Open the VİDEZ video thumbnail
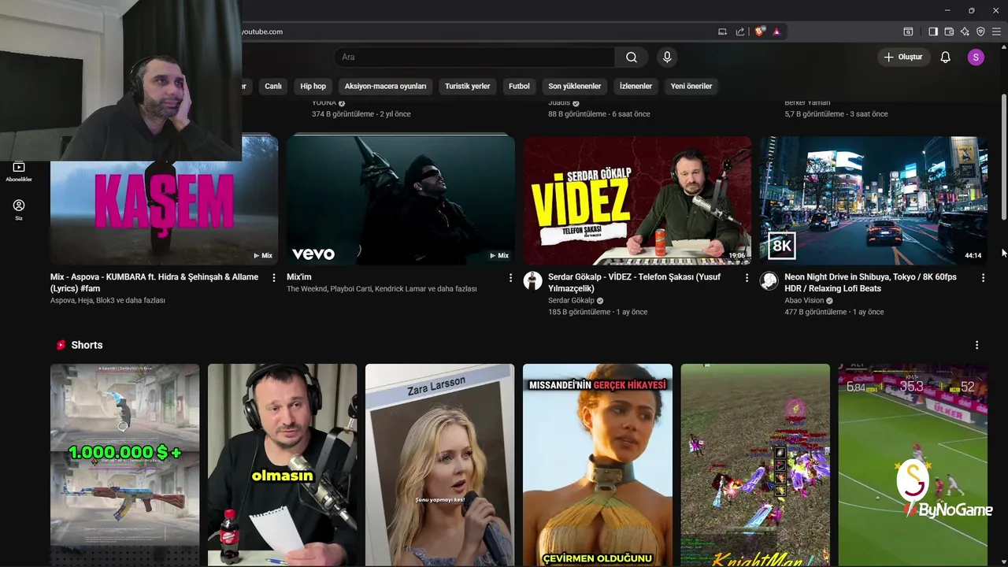1008x567 pixels. click(x=637, y=200)
